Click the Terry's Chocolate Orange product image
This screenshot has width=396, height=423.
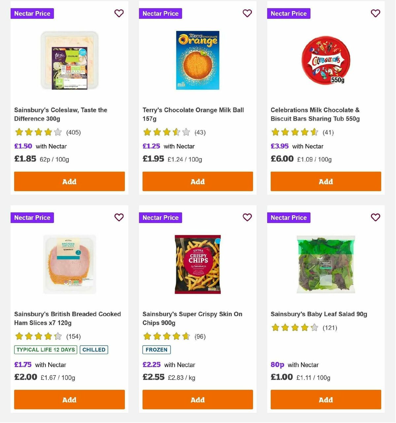(197, 60)
